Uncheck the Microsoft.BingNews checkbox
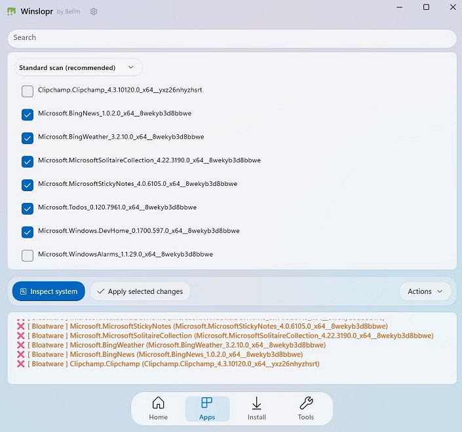Image resolution: width=462 pixels, height=432 pixels. [x=28, y=115]
